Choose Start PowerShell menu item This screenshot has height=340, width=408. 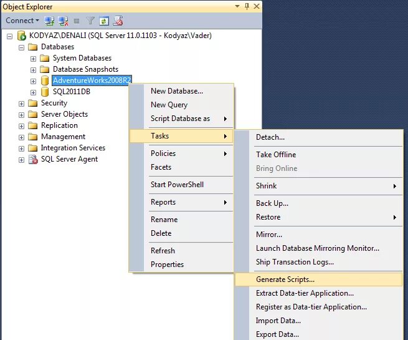tap(181, 185)
